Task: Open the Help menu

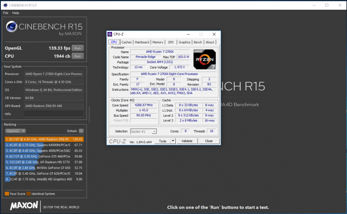Action: click(15, 13)
